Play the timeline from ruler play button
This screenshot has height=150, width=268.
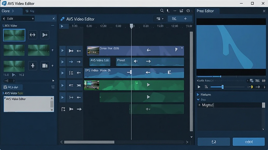62,26
